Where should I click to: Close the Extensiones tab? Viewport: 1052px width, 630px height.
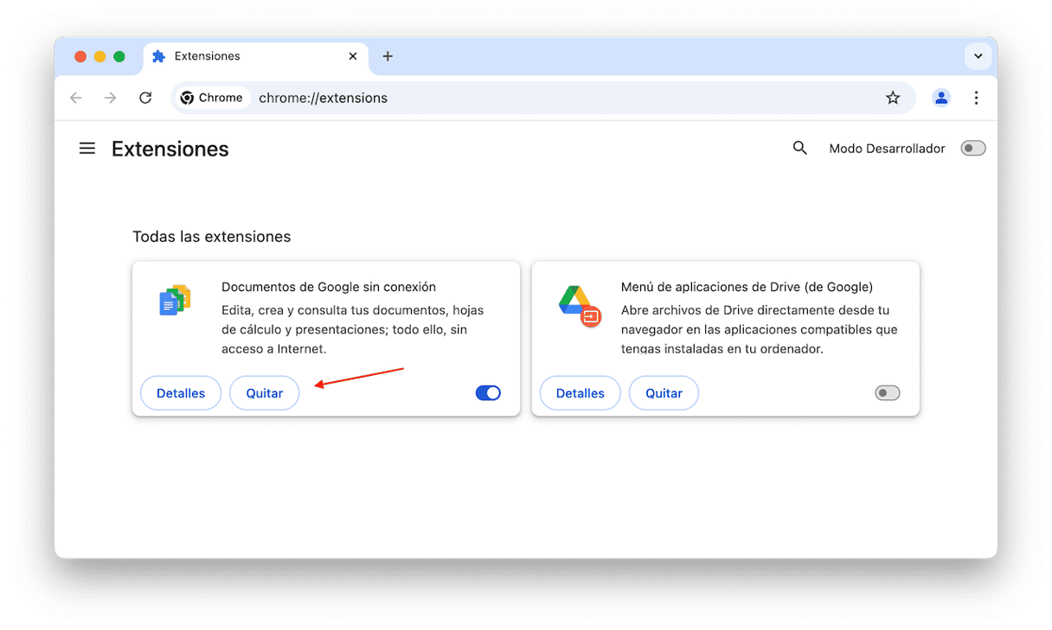coord(353,56)
